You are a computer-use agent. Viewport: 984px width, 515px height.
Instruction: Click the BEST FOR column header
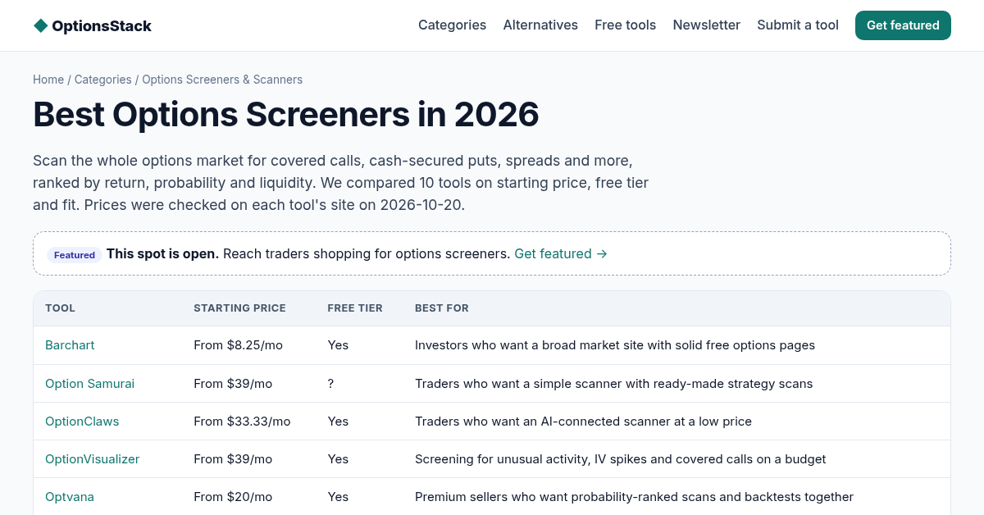(442, 308)
